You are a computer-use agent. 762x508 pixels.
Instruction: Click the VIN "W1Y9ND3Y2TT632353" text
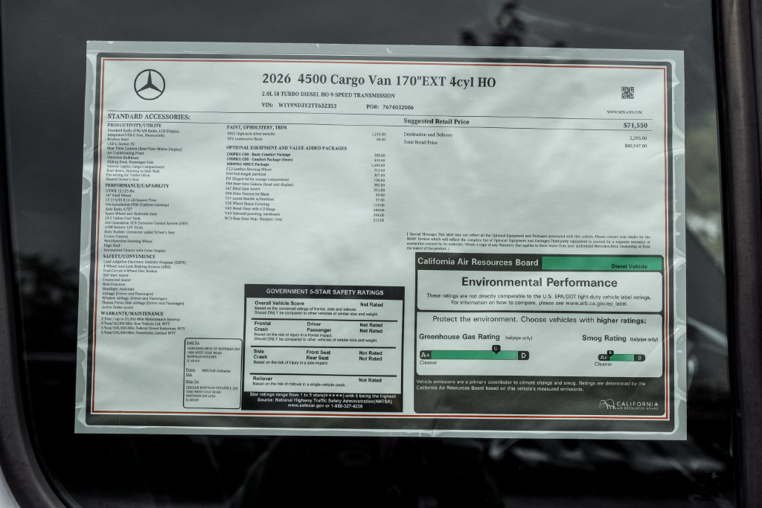point(307,106)
